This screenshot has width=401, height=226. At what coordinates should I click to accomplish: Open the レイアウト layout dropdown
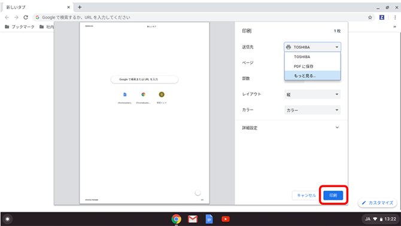click(x=312, y=94)
